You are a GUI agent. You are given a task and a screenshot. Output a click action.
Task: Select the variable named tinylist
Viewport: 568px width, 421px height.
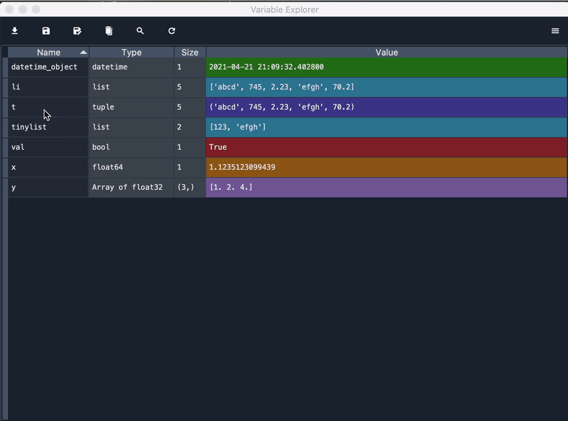point(29,127)
